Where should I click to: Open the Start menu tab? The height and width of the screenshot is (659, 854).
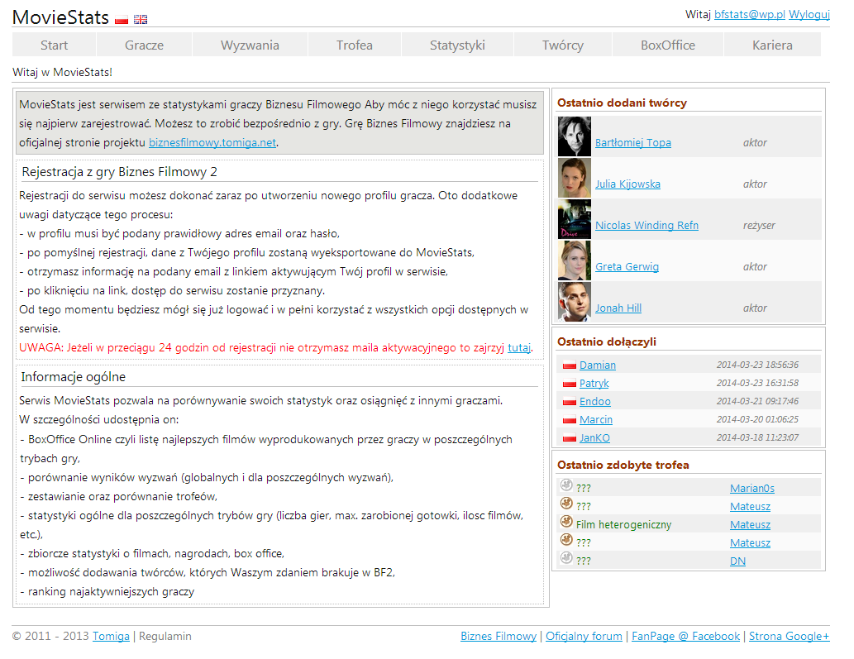click(x=54, y=45)
